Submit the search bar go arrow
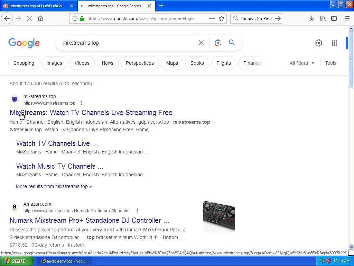The image size is (354, 266). point(278,19)
